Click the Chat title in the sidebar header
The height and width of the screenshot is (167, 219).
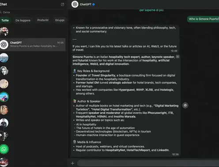point(3,4)
